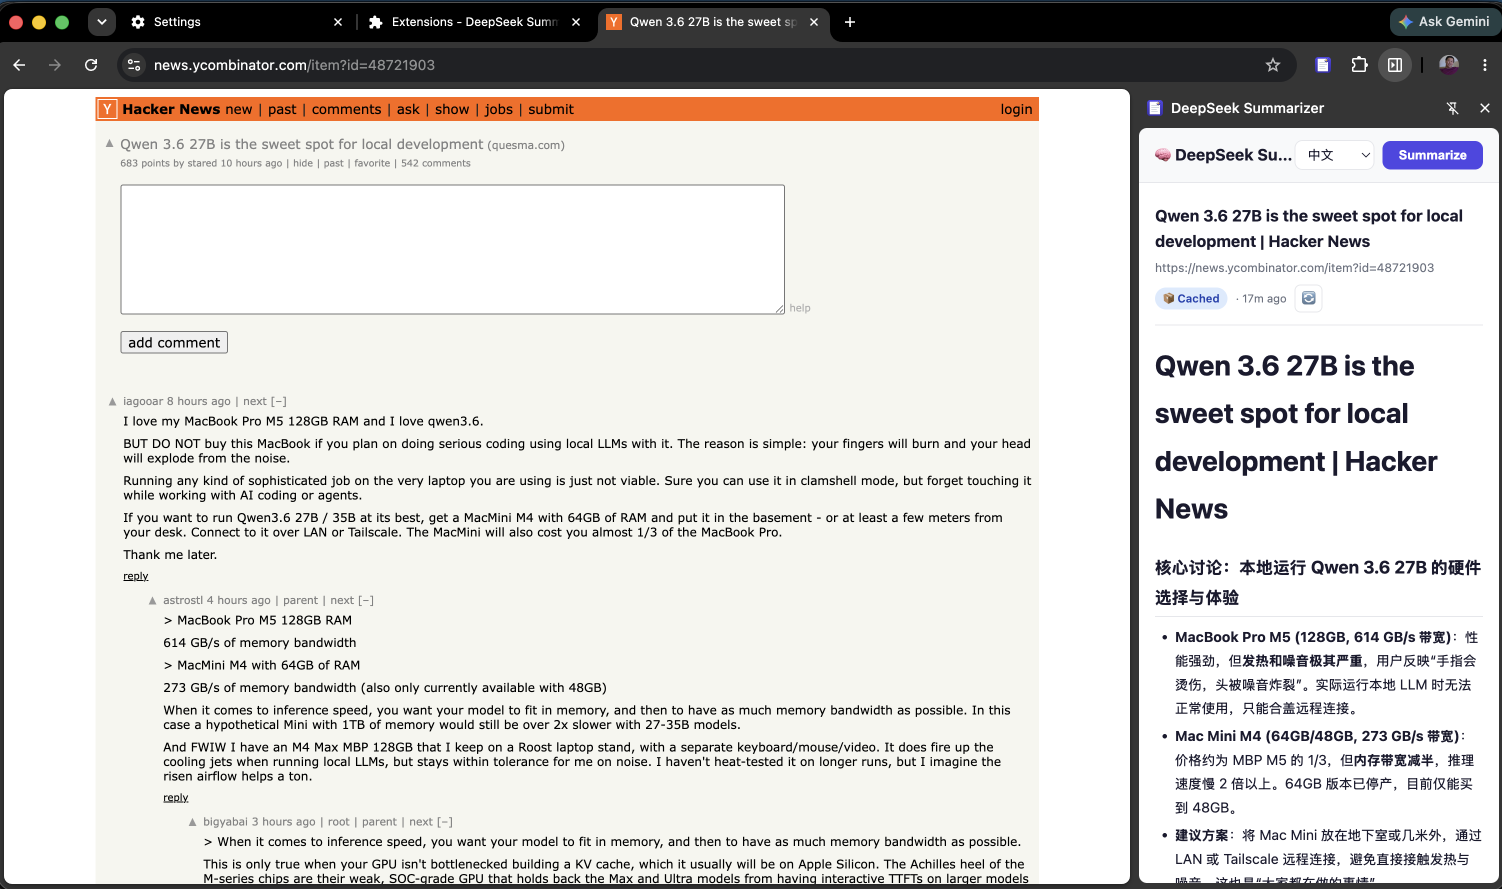1502x889 pixels.
Task: Open a new browser tab
Action: [849, 22]
